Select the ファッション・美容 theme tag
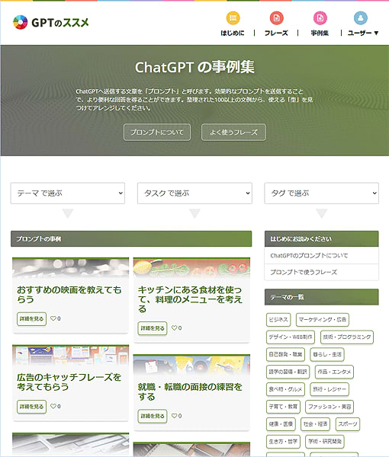389x457 pixels. (330, 407)
